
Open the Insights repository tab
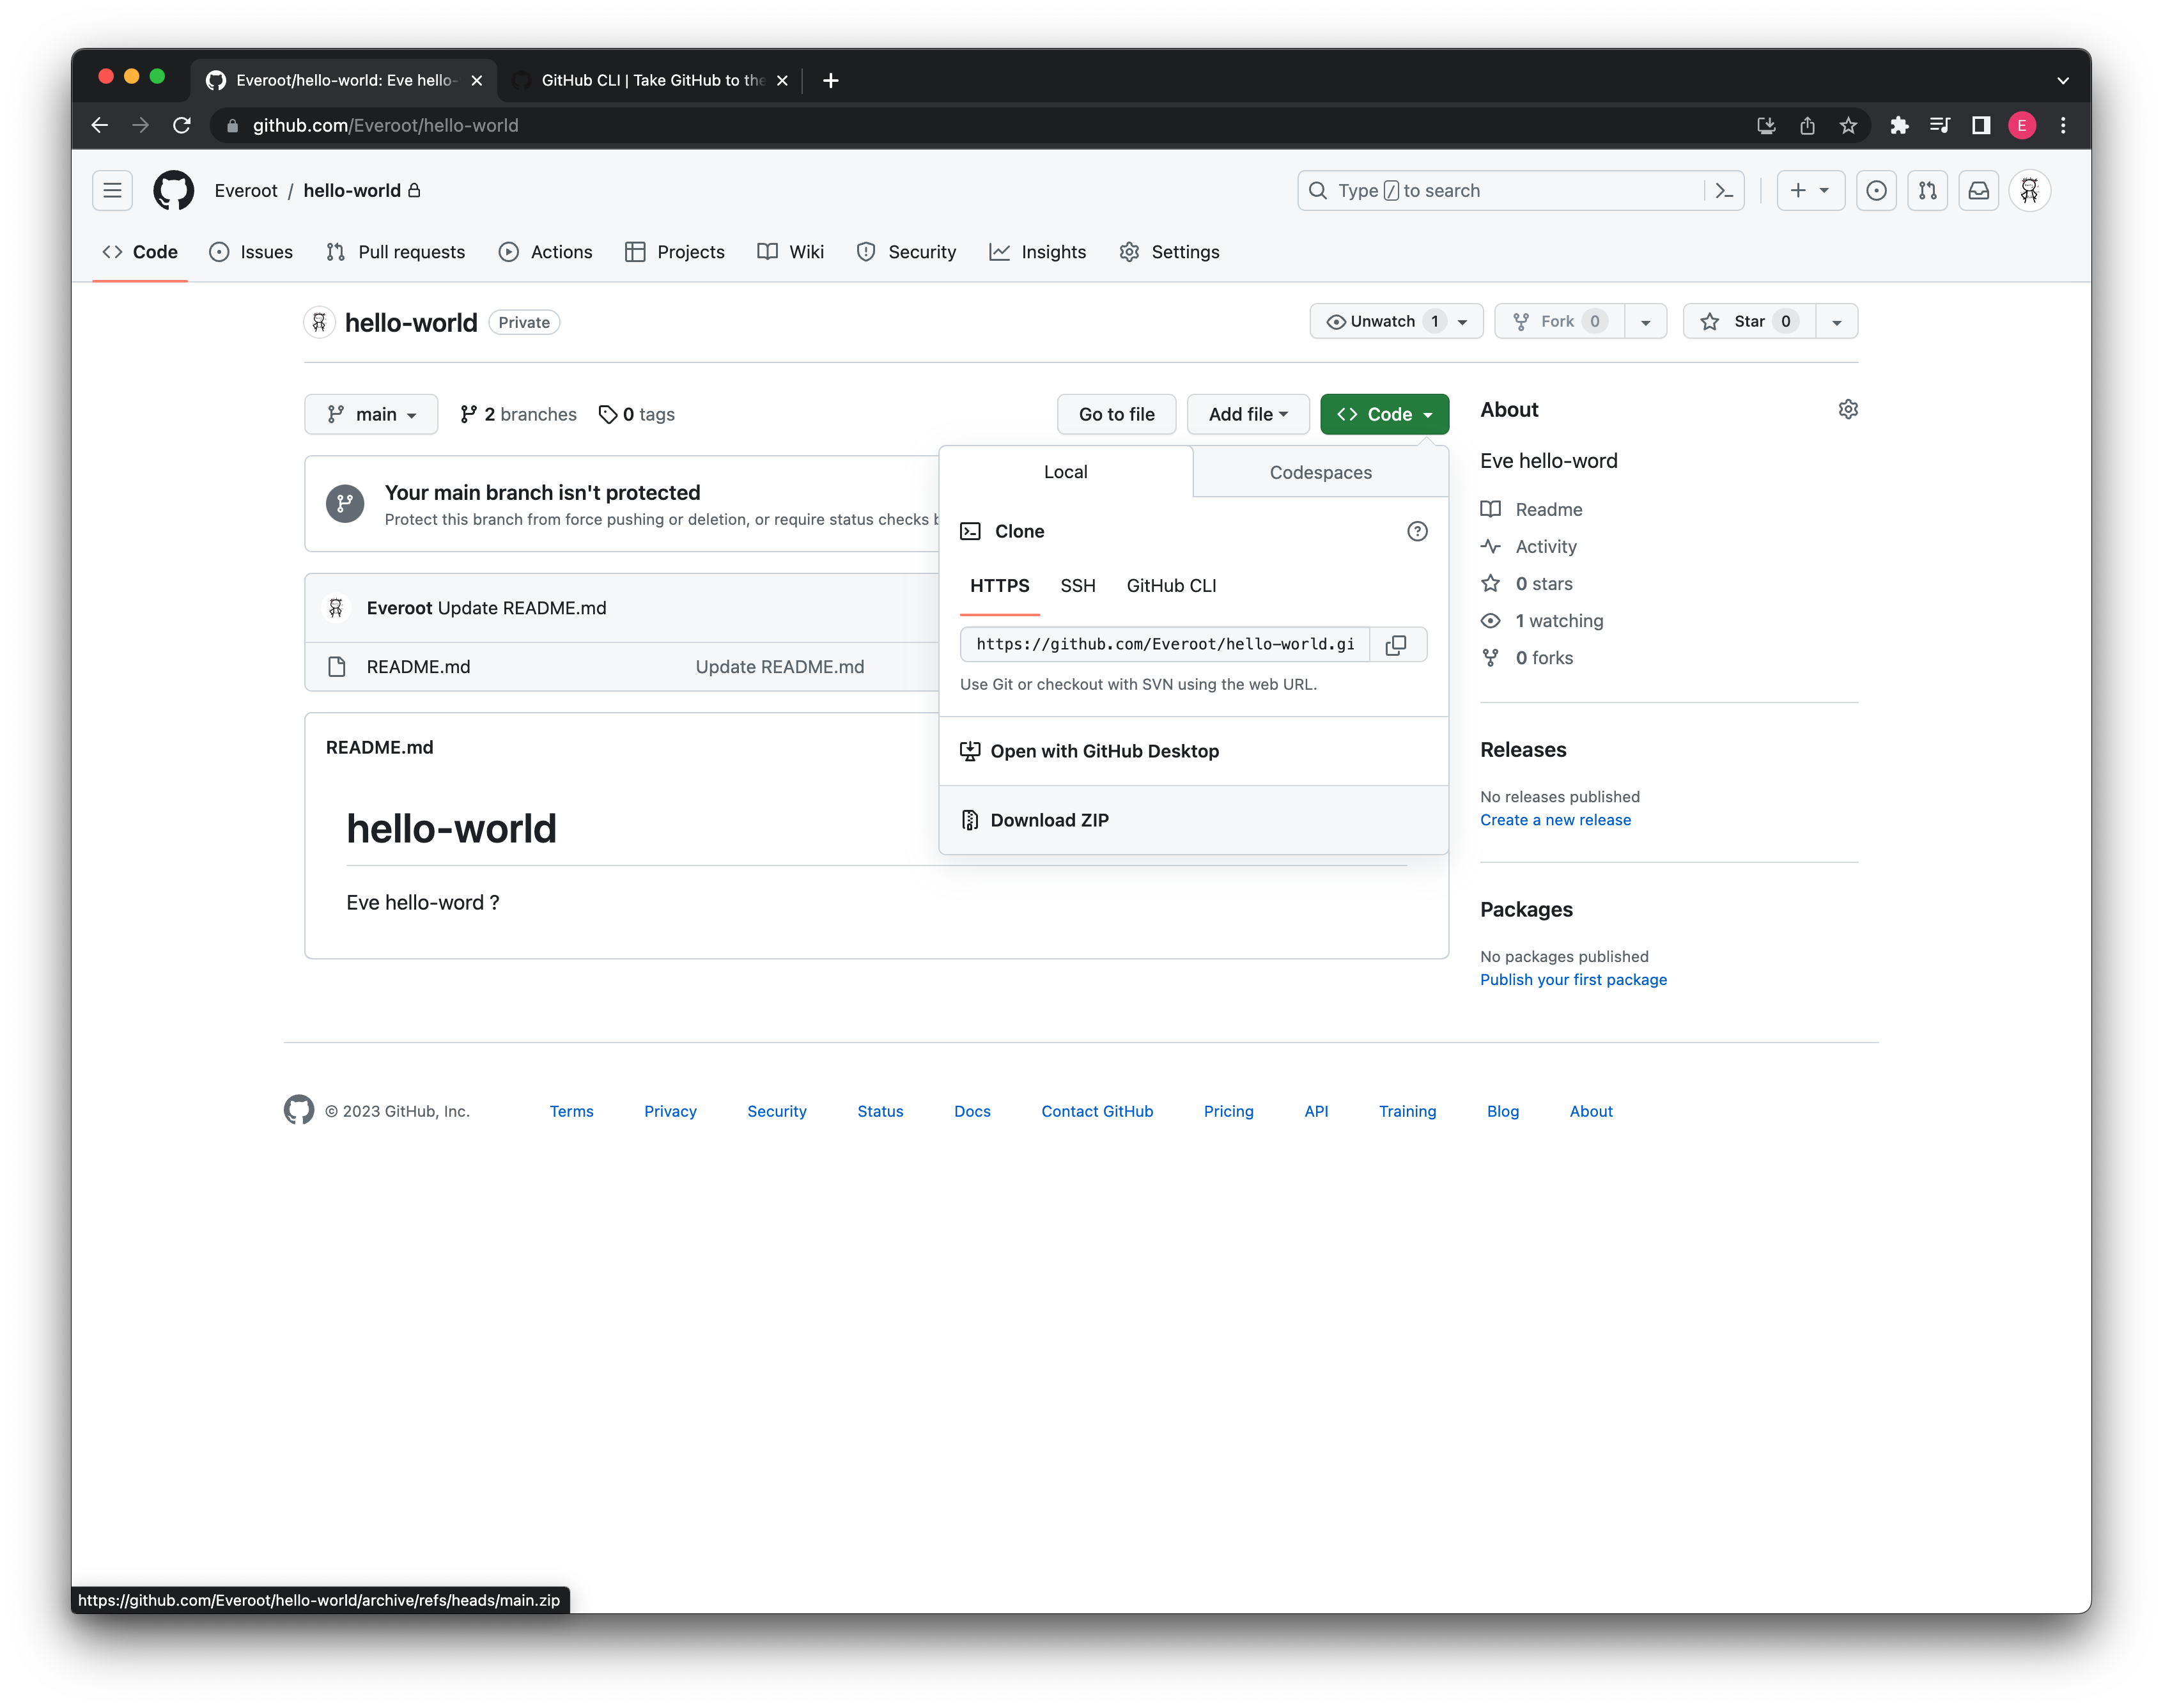coord(1037,252)
